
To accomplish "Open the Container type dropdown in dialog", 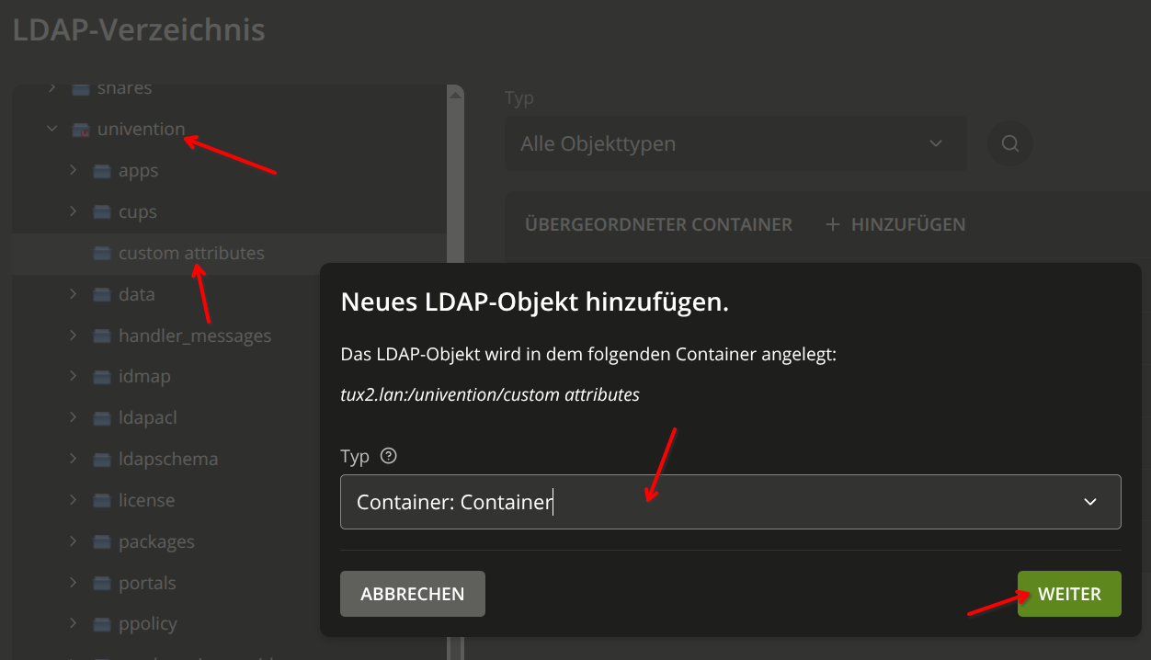I will pos(1090,502).
